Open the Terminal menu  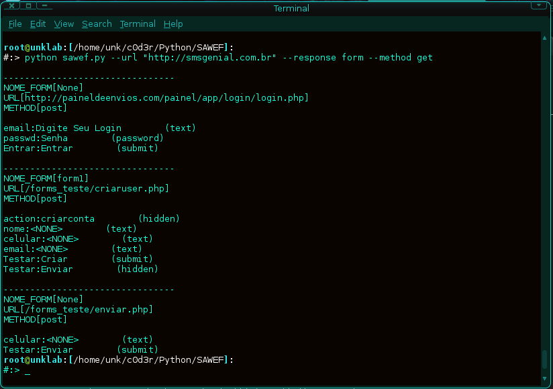(x=138, y=24)
